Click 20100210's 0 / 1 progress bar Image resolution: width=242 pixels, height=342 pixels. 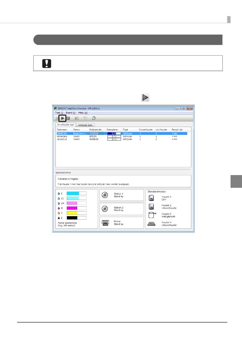coord(114,139)
